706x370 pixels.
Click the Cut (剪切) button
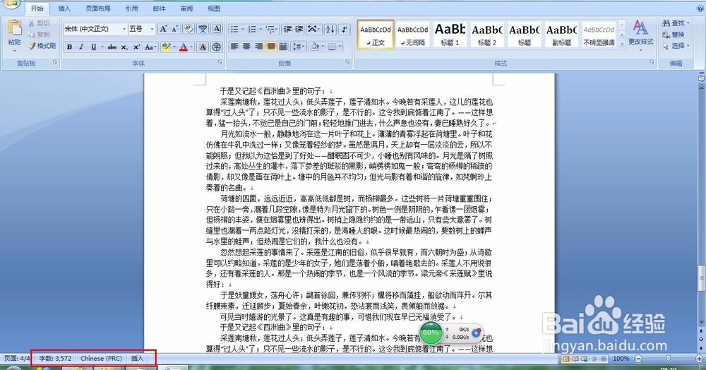point(39,23)
